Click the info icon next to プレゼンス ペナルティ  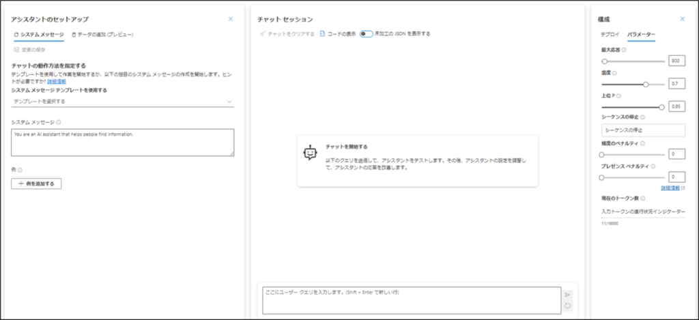tap(653, 166)
